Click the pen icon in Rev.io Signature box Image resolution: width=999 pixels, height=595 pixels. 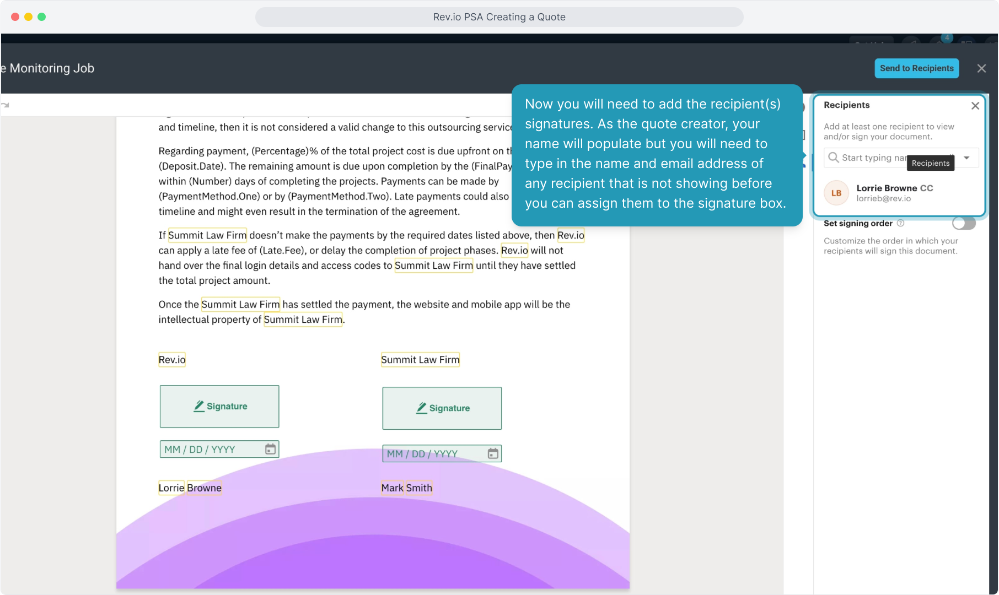click(x=199, y=406)
